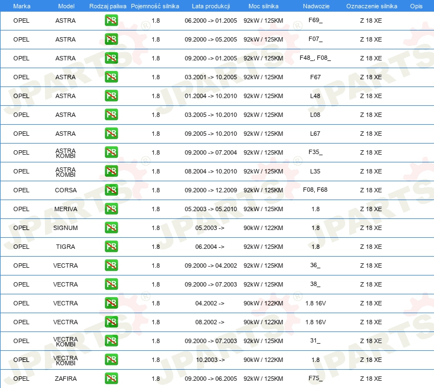This screenshot has width=434, height=388.
Task: Click the fuel icon in the Corsa row
Action: (111, 190)
